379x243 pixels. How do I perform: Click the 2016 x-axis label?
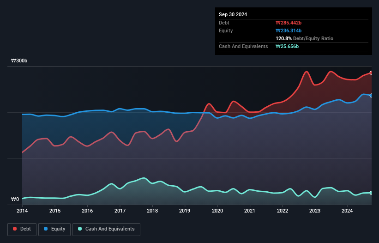pyautogui.click(x=87, y=211)
